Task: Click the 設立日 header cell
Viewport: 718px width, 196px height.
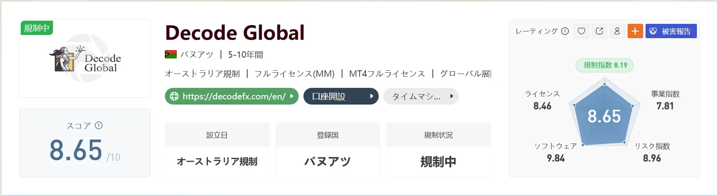Action: [x=217, y=135]
